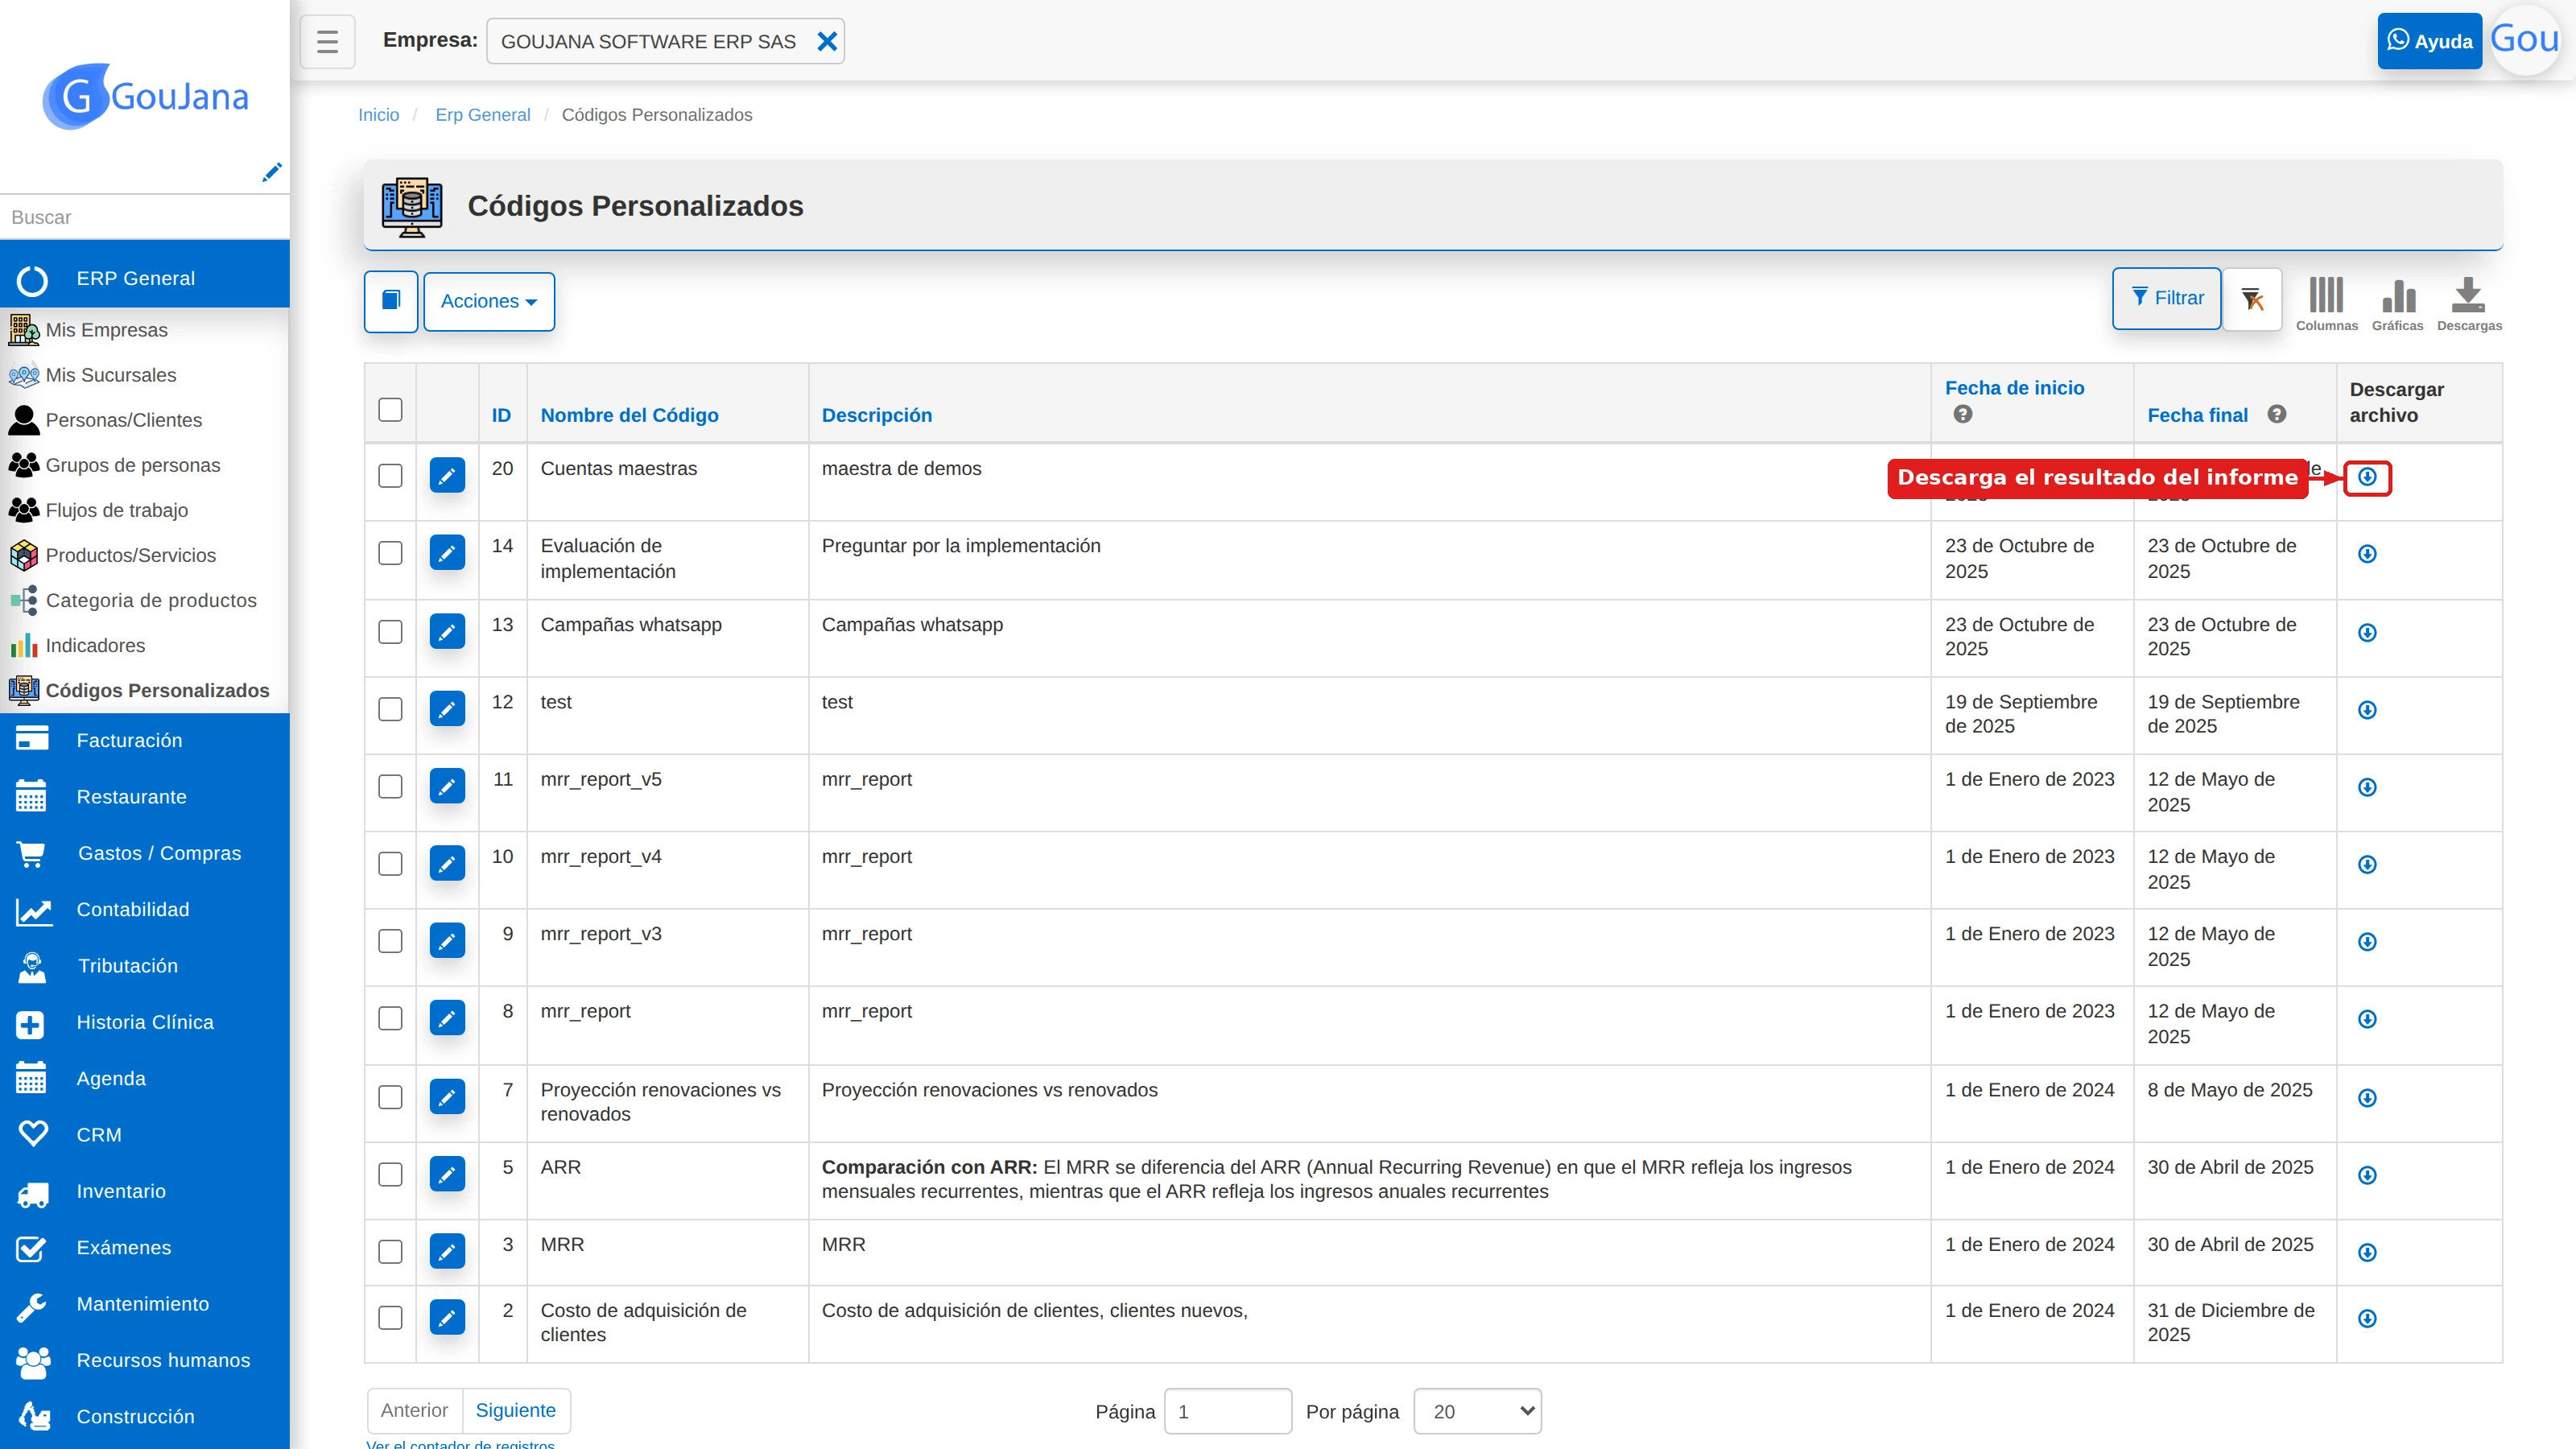Image resolution: width=2576 pixels, height=1449 pixels.
Task: Focus the Página number input field
Action: pyautogui.click(x=1228, y=1411)
